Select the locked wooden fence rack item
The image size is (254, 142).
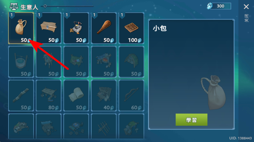(x=104, y=126)
